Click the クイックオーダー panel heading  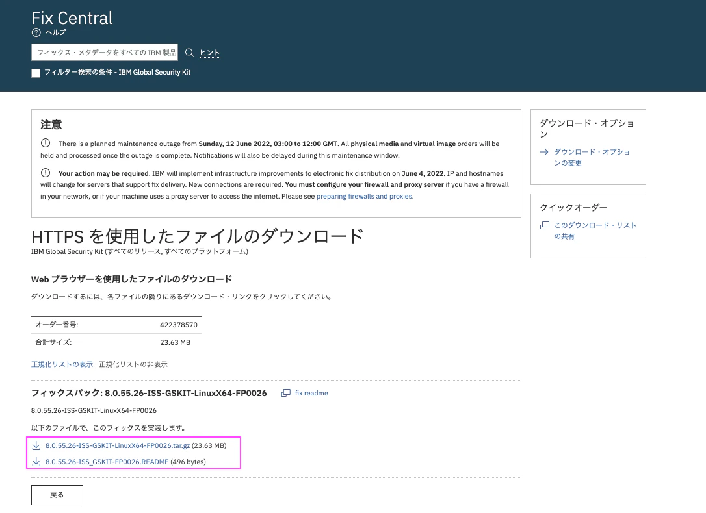click(x=573, y=207)
